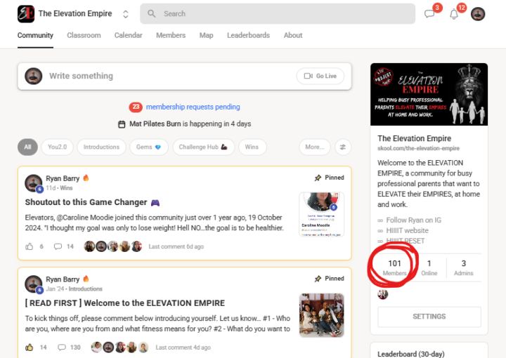Focus the Search input field
Viewport: 506px width, 358px height.
278,13
